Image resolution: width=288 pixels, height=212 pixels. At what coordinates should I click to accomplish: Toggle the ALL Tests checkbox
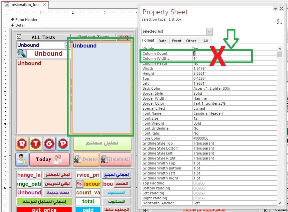click(x=19, y=37)
